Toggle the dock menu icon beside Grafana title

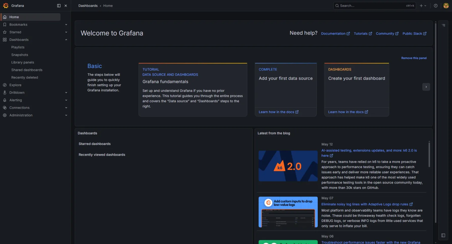click(59, 6)
